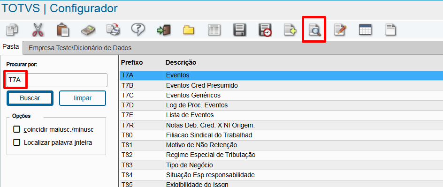This screenshot has height=187, width=443.
Task: Click the T82 prefix cell
Action: click(142, 155)
